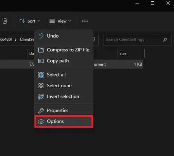The image size is (174, 156).
Task: Open Options from the menu
Action: pos(64,121)
